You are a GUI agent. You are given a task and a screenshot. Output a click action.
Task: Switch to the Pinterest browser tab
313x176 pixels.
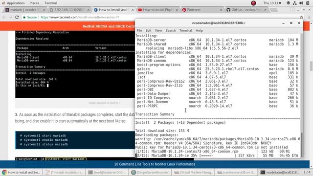tap(201, 10)
